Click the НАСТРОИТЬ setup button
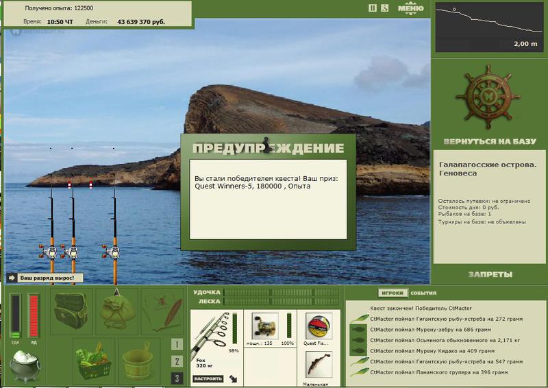The height and width of the screenshot is (388, 548). click(208, 378)
